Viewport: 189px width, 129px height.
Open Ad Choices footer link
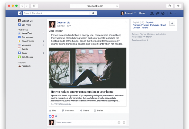138,37
